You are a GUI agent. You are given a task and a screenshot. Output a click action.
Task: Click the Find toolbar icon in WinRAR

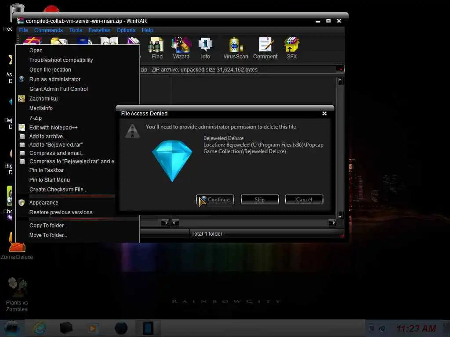(157, 48)
